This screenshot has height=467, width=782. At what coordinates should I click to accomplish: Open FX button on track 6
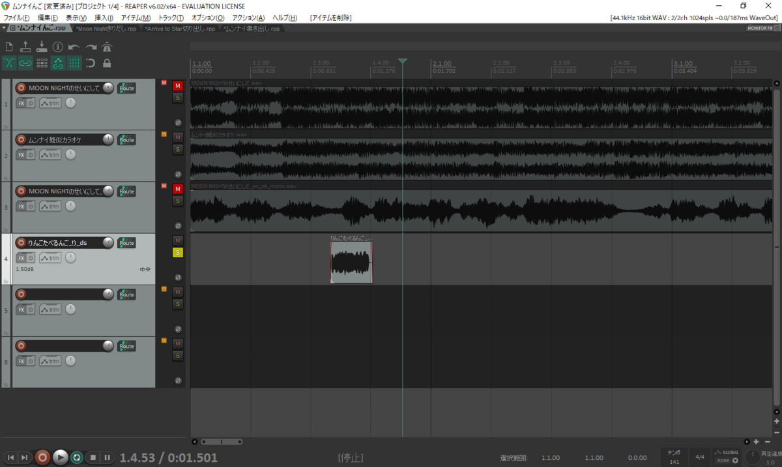click(21, 361)
